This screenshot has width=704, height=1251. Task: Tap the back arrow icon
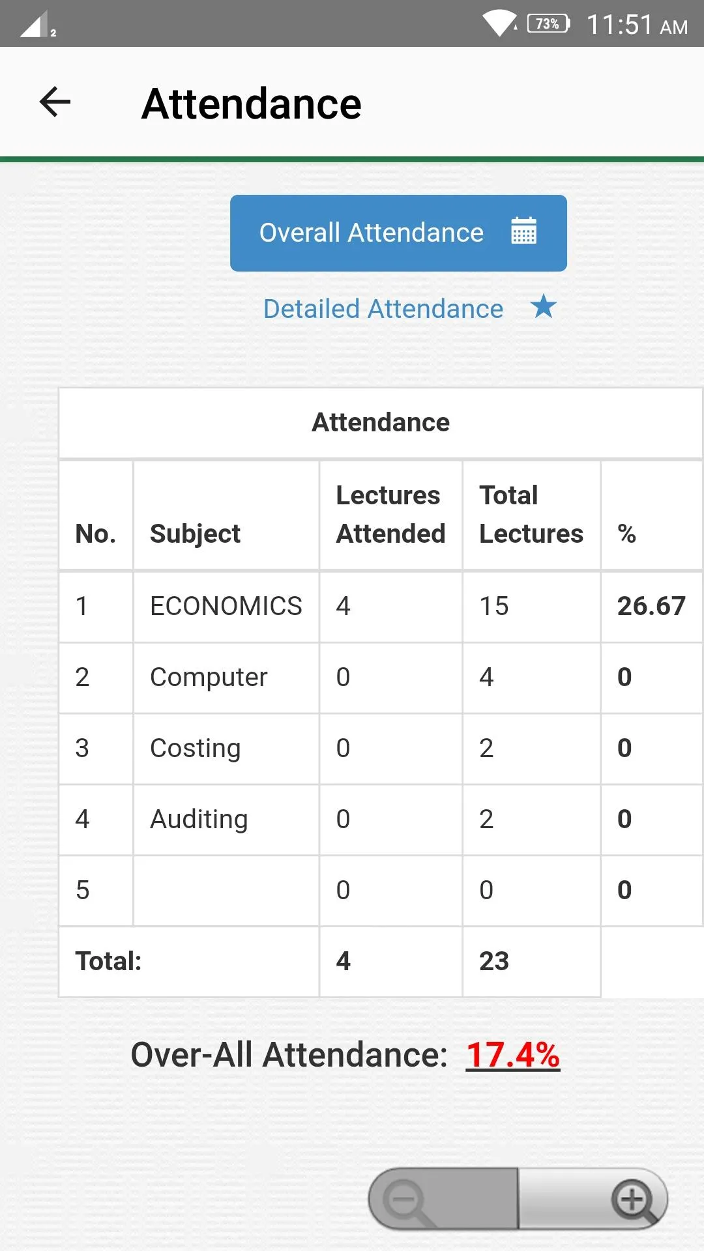pos(55,102)
